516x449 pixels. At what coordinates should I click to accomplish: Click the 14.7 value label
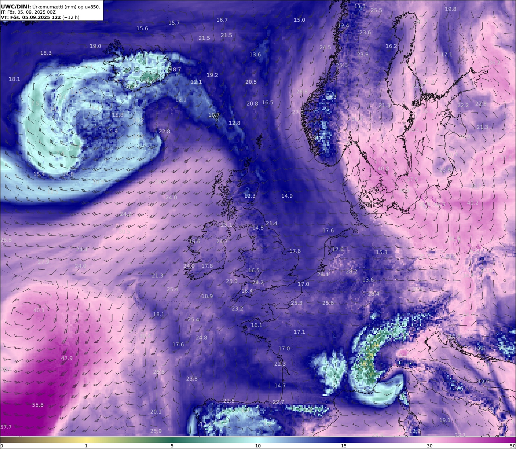tap(280, 386)
